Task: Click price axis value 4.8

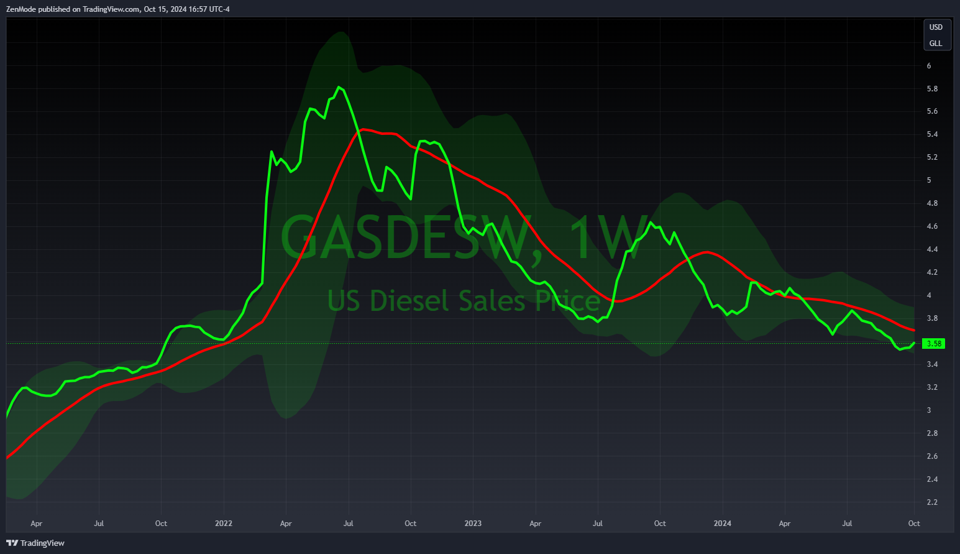Action: 932,204
